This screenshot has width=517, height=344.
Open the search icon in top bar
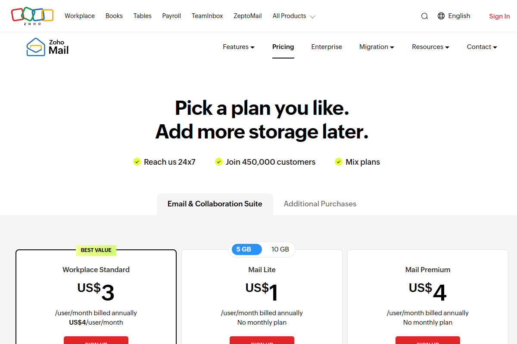(424, 15)
